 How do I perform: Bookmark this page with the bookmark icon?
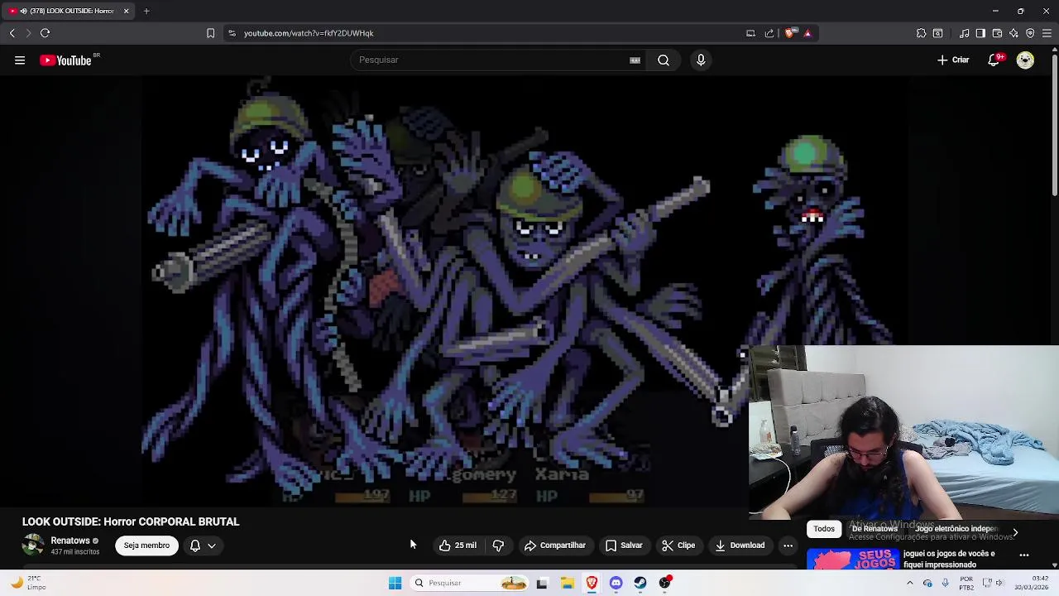(x=210, y=33)
